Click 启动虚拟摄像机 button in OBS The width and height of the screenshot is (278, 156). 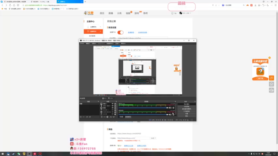(x=187, y=109)
